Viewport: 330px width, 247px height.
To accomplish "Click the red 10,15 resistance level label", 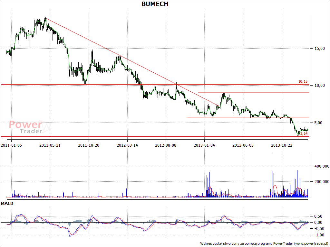I will 303,81.
